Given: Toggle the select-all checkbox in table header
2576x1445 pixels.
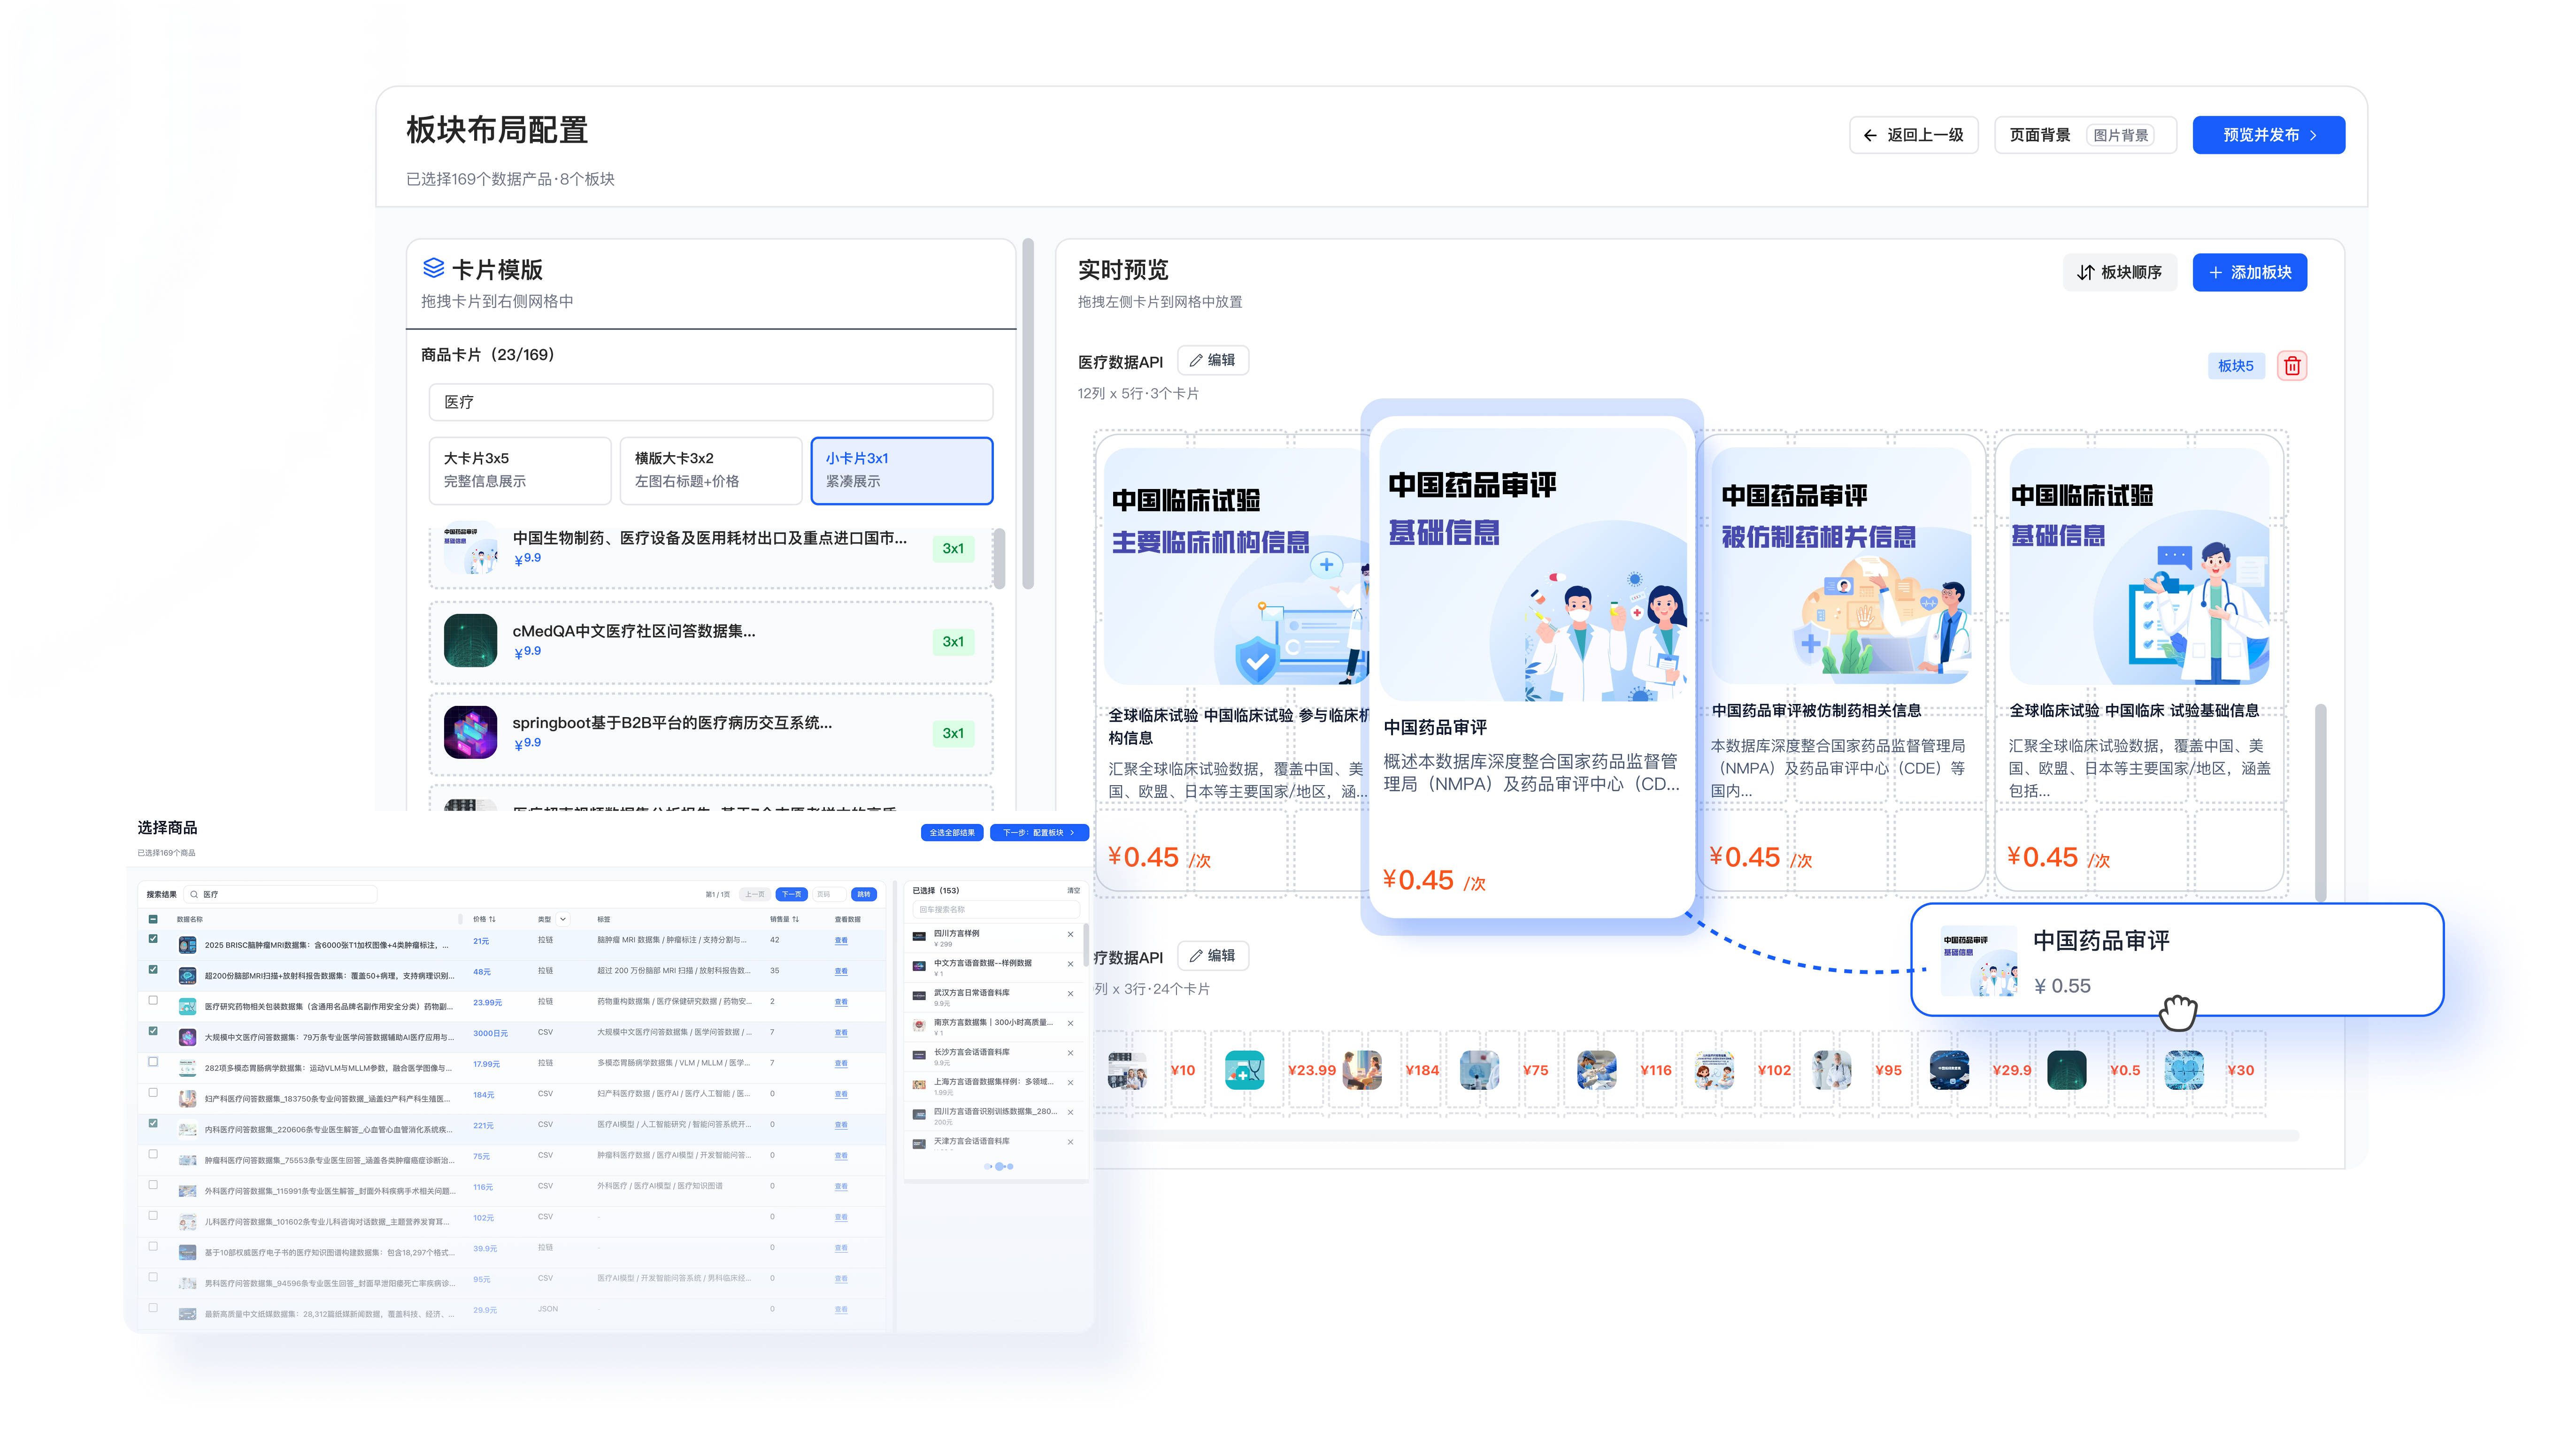Looking at the screenshot, I should coord(153,919).
